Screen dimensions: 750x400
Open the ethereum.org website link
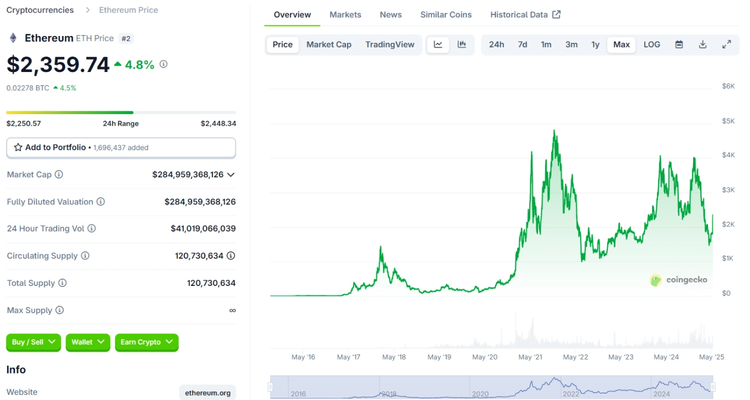tap(208, 393)
